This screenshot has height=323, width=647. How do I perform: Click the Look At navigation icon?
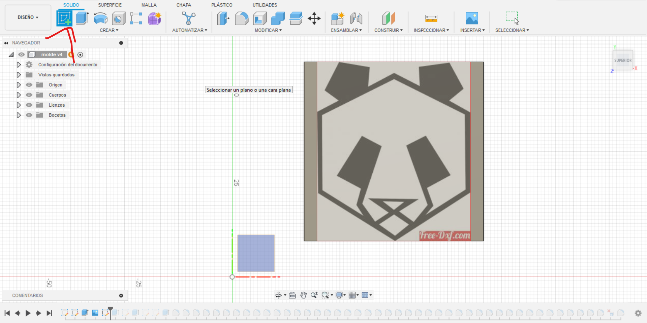tap(292, 295)
